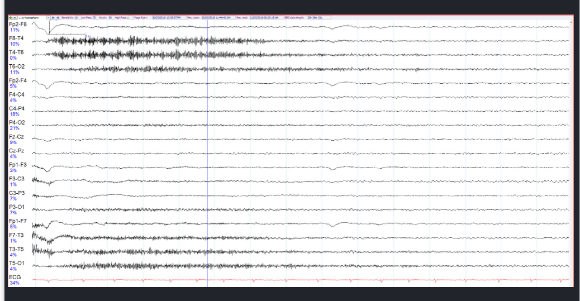
Task: Select the T6-O2 channel label
Action: 17,66
